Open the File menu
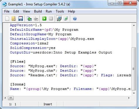 (x=7, y=11)
